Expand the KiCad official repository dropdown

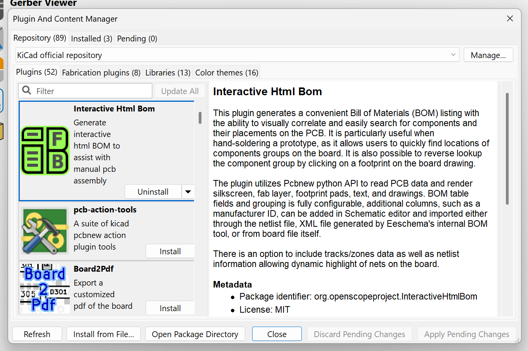tap(453, 55)
